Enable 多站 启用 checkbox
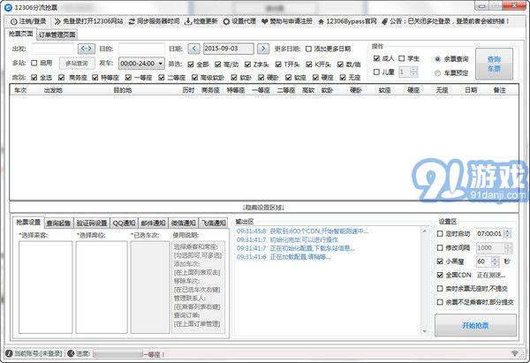This screenshot has width=530, height=363. tap(34, 63)
